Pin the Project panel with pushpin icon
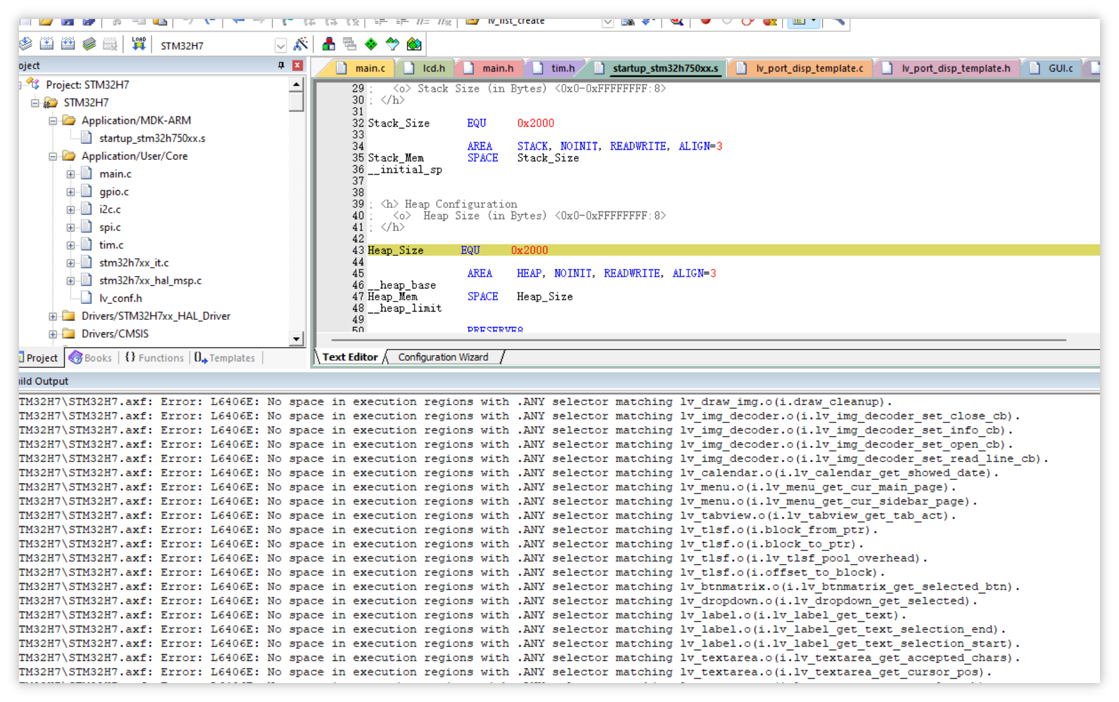1119x702 pixels. coord(281,66)
